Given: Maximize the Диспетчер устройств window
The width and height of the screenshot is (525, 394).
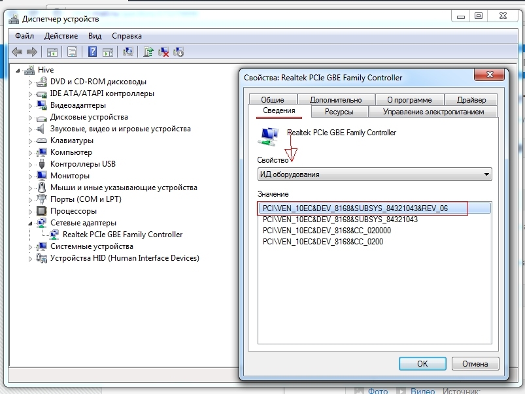Looking at the screenshot, I should [479, 16].
